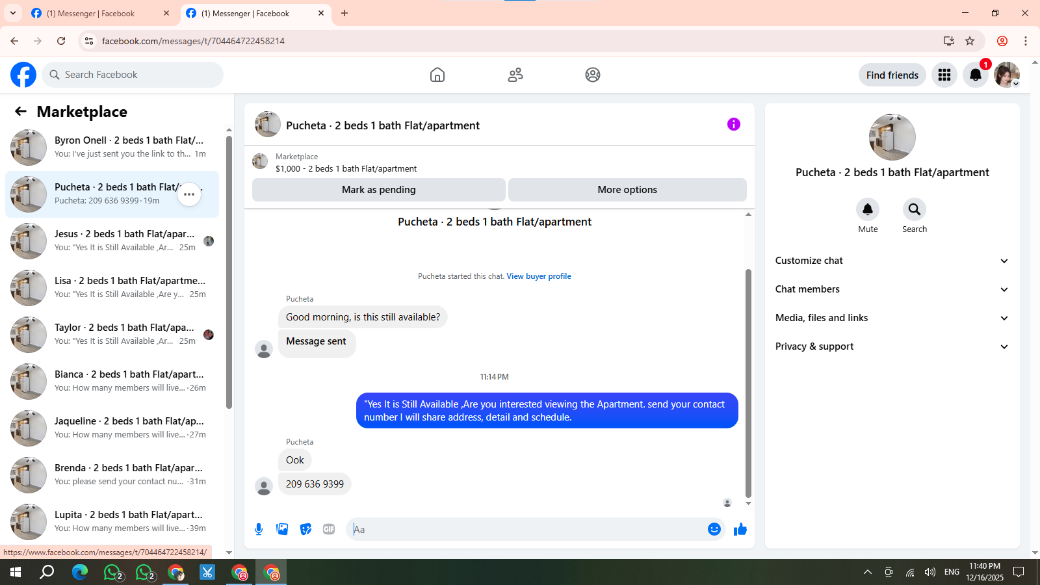
Task: Go back from Marketplace with arrow
Action: click(x=21, y=111)
